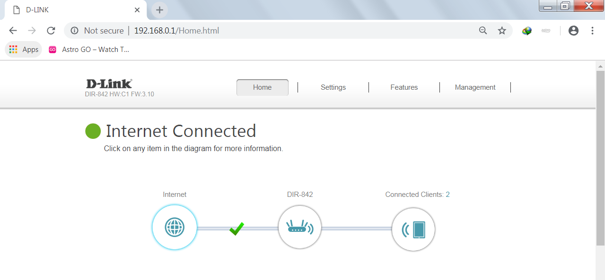605x280 pixels.
Task: Click the address bar URL 192.168.0.1/Home.html
Action: 176,31
